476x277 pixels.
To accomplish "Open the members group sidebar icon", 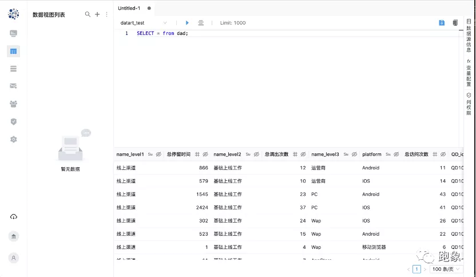I will pyautogui.click(x=13, y=104).
